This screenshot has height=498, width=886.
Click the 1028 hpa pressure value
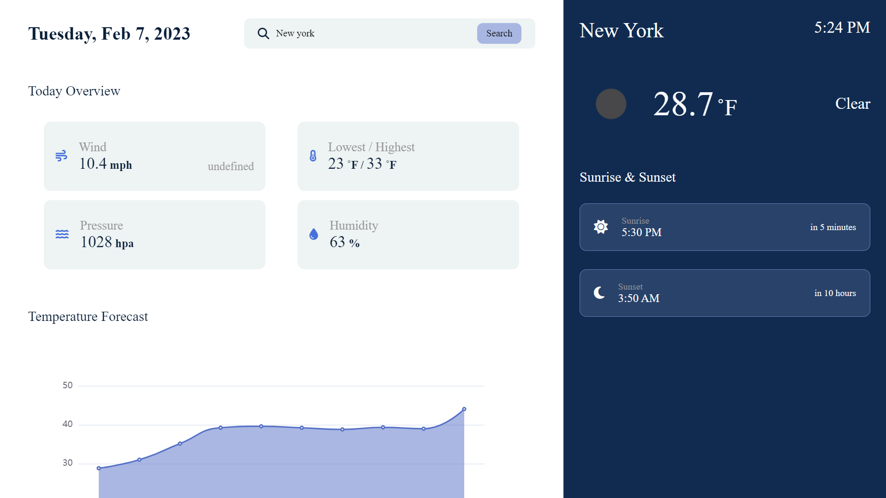click(107, 242)
